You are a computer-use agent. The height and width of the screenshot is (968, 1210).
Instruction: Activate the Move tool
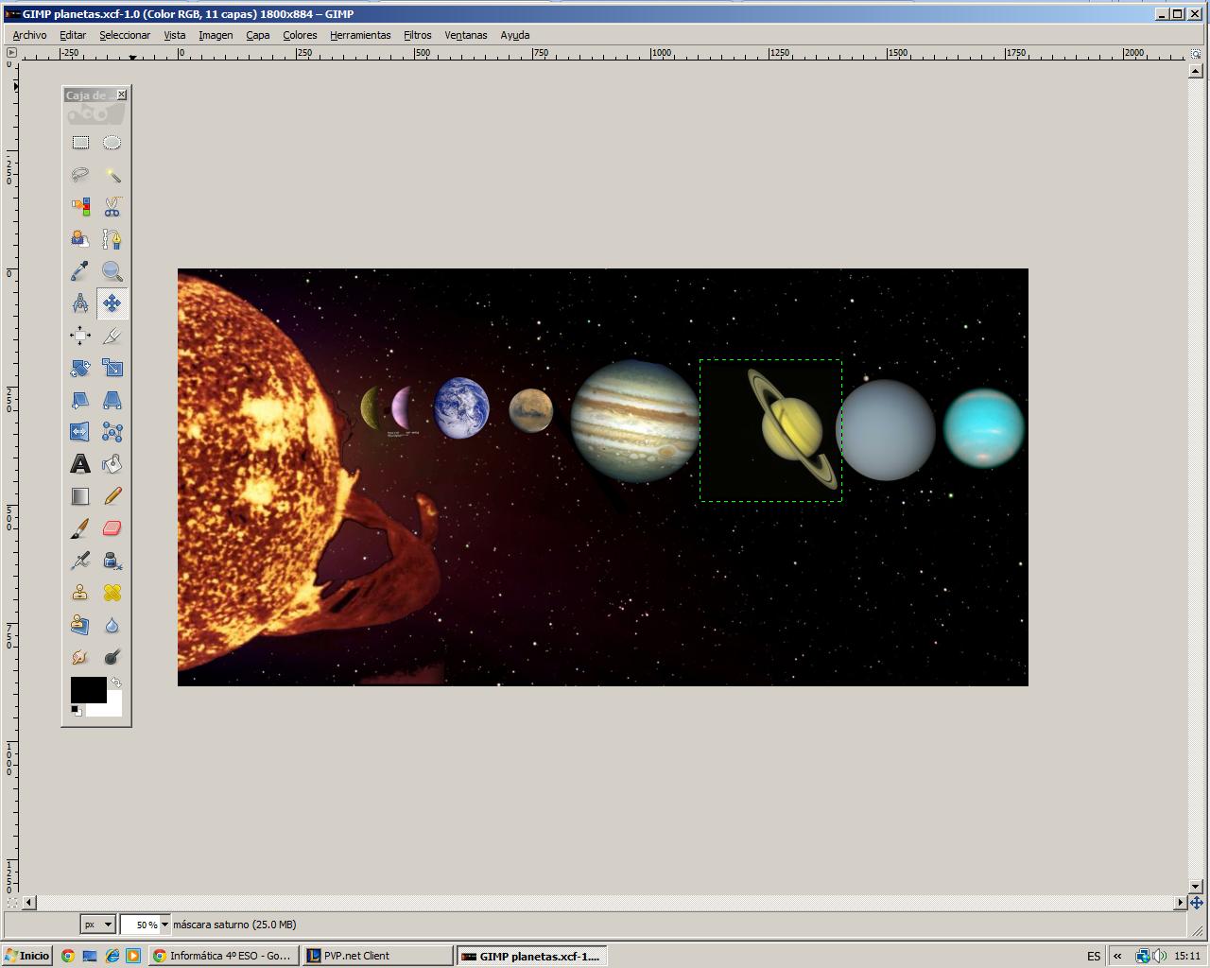112,303
